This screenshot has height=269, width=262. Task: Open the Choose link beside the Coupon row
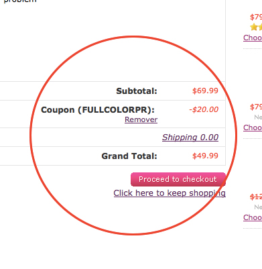[x=253, y=127]
